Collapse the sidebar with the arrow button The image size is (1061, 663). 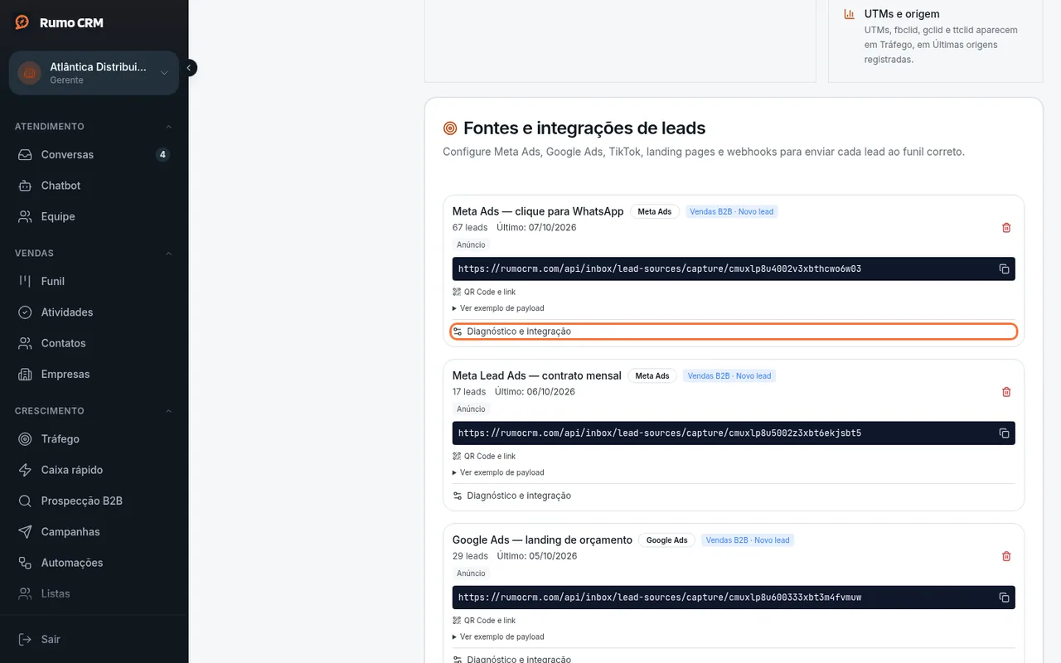point(189,67)
